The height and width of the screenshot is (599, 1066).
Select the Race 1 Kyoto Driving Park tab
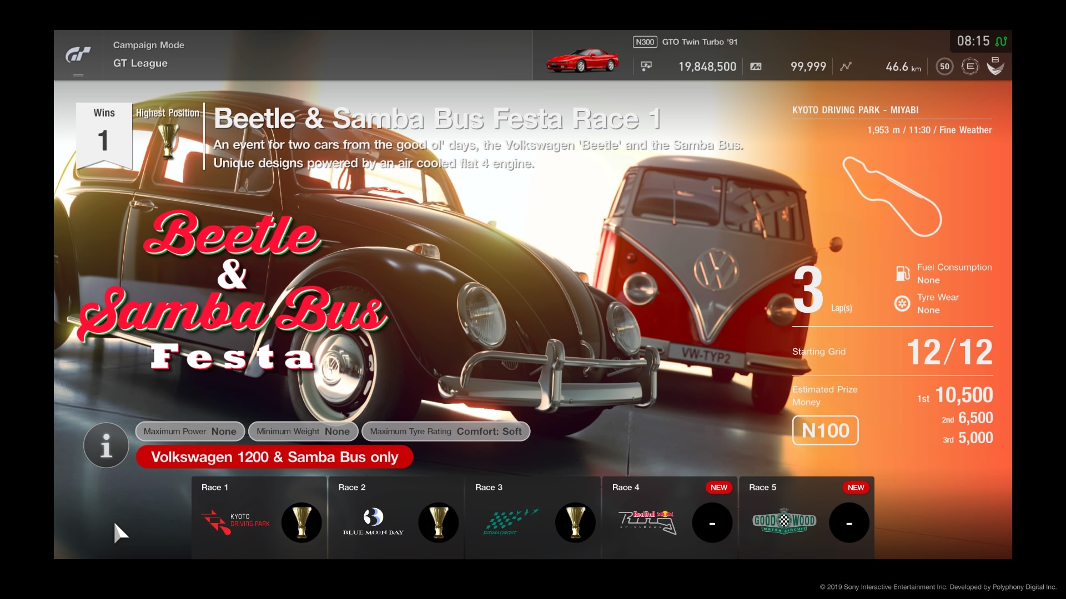259,517
